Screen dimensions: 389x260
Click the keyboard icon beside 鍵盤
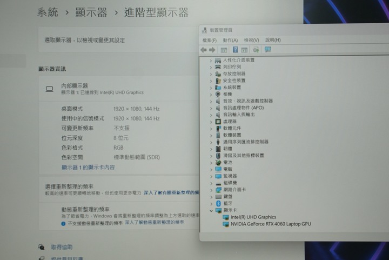point(218,197)
